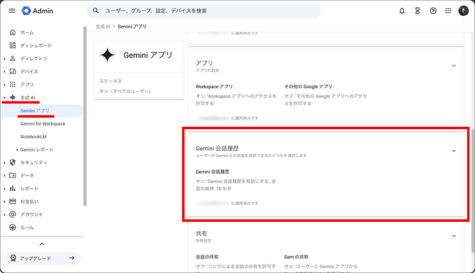Open レポート menu item label
The width and height of the screenshot is (475, 273).
click(x=29, y=188)
